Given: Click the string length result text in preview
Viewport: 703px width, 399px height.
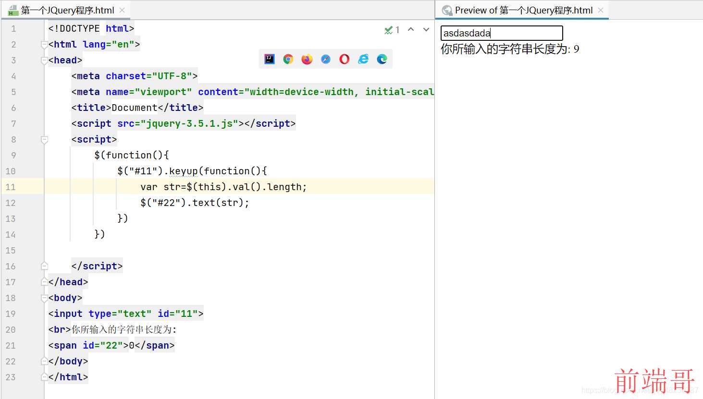Looking at the screenshot, I should [x=510, y=49].
